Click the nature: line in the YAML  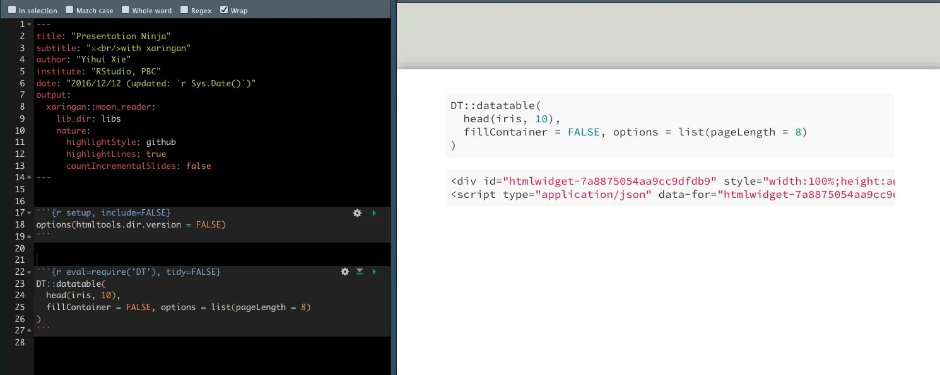pos(73,130)
